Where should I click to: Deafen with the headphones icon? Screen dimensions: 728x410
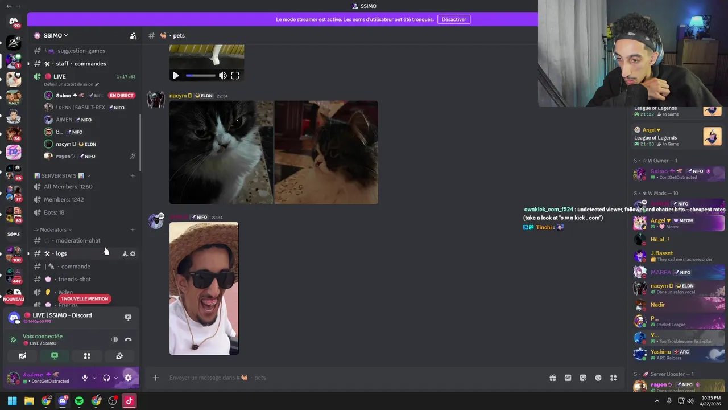[x=106, y=378]
